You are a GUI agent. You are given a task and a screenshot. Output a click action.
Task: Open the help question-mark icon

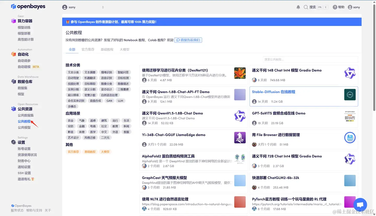point(335,7)
